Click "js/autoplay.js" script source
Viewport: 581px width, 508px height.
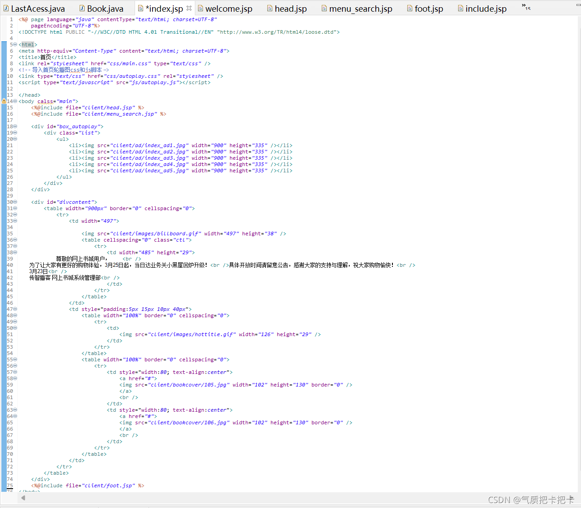click(x=154, y=82)
